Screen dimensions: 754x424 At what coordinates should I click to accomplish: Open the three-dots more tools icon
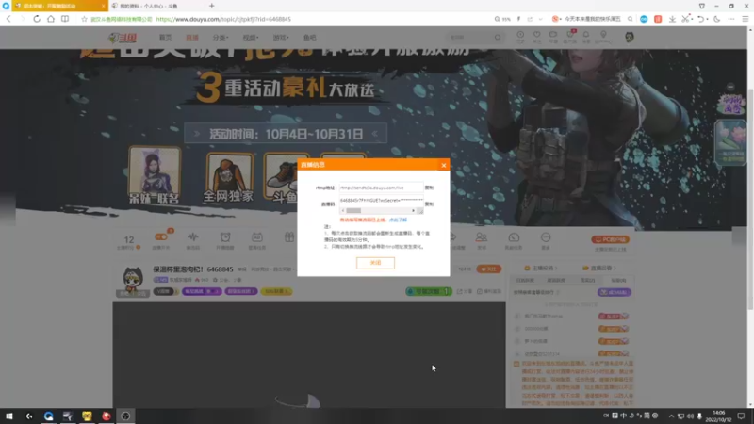point(731,19)
